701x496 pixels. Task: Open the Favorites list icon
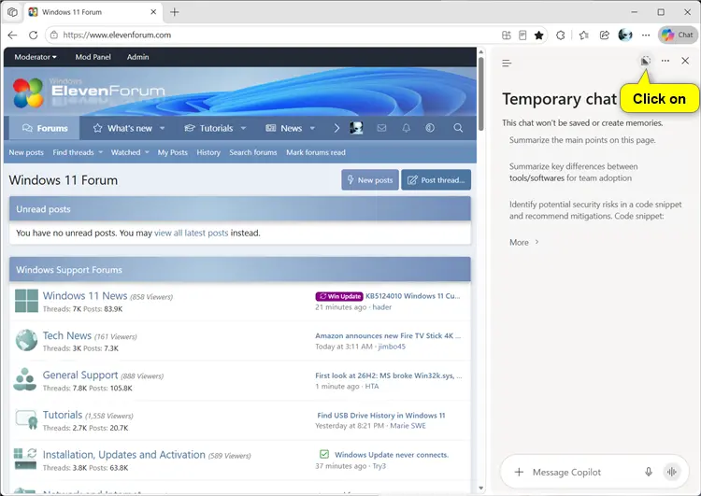tap(583, 35)
